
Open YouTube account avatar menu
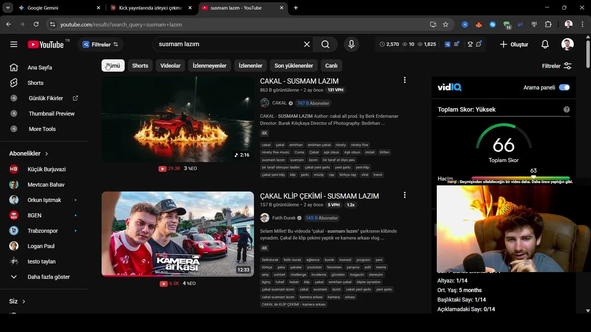[567, 44]
